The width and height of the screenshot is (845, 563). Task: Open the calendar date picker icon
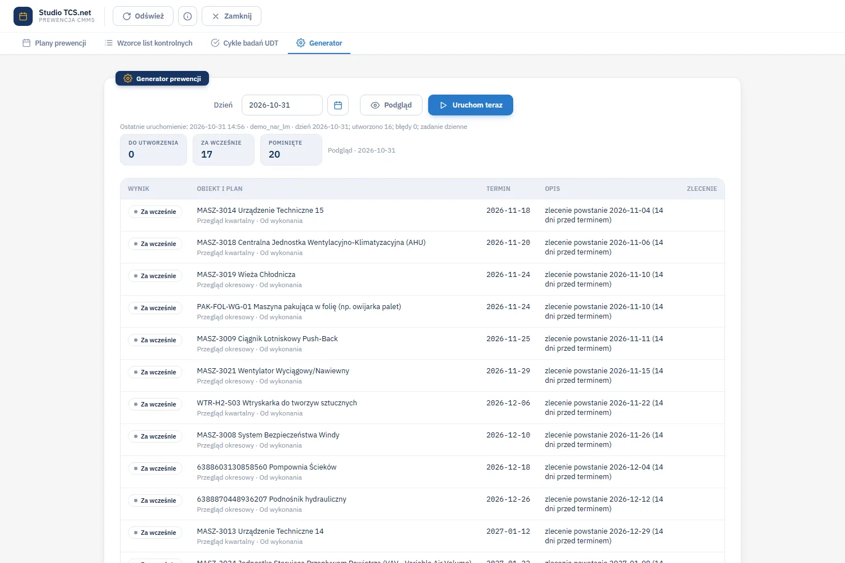pyautogui.click(x=338, y=105)
